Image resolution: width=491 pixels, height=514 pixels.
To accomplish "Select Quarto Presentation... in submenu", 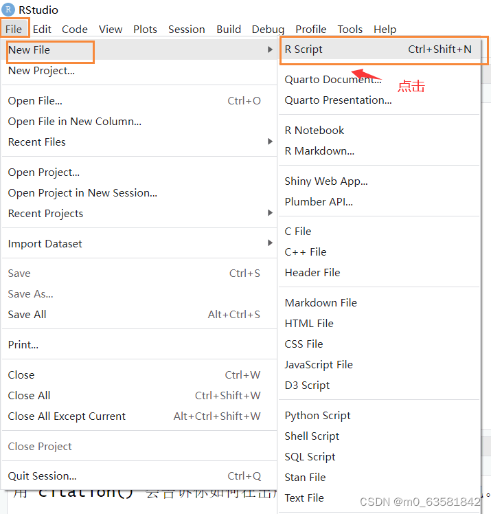I will [379, 100].
